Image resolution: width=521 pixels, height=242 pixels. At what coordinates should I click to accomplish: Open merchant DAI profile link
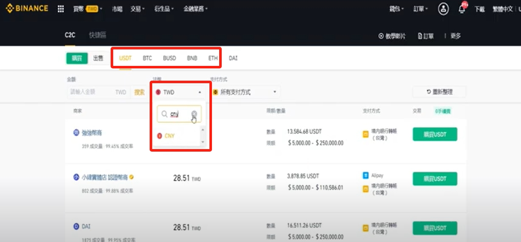(x=86, y=226)
